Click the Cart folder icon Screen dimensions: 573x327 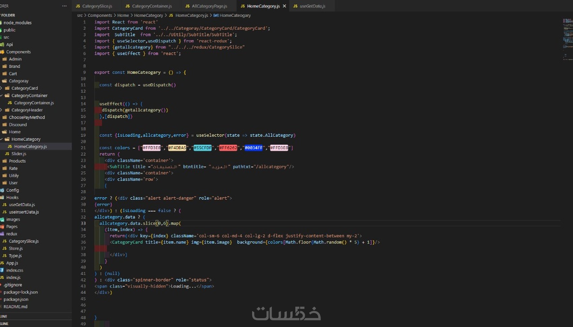[x=5, y=73]
